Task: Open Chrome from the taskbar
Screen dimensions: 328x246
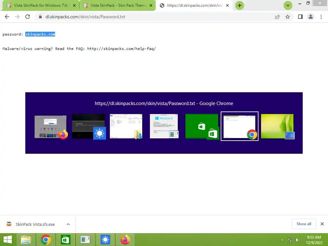Action: pos(46,240)
